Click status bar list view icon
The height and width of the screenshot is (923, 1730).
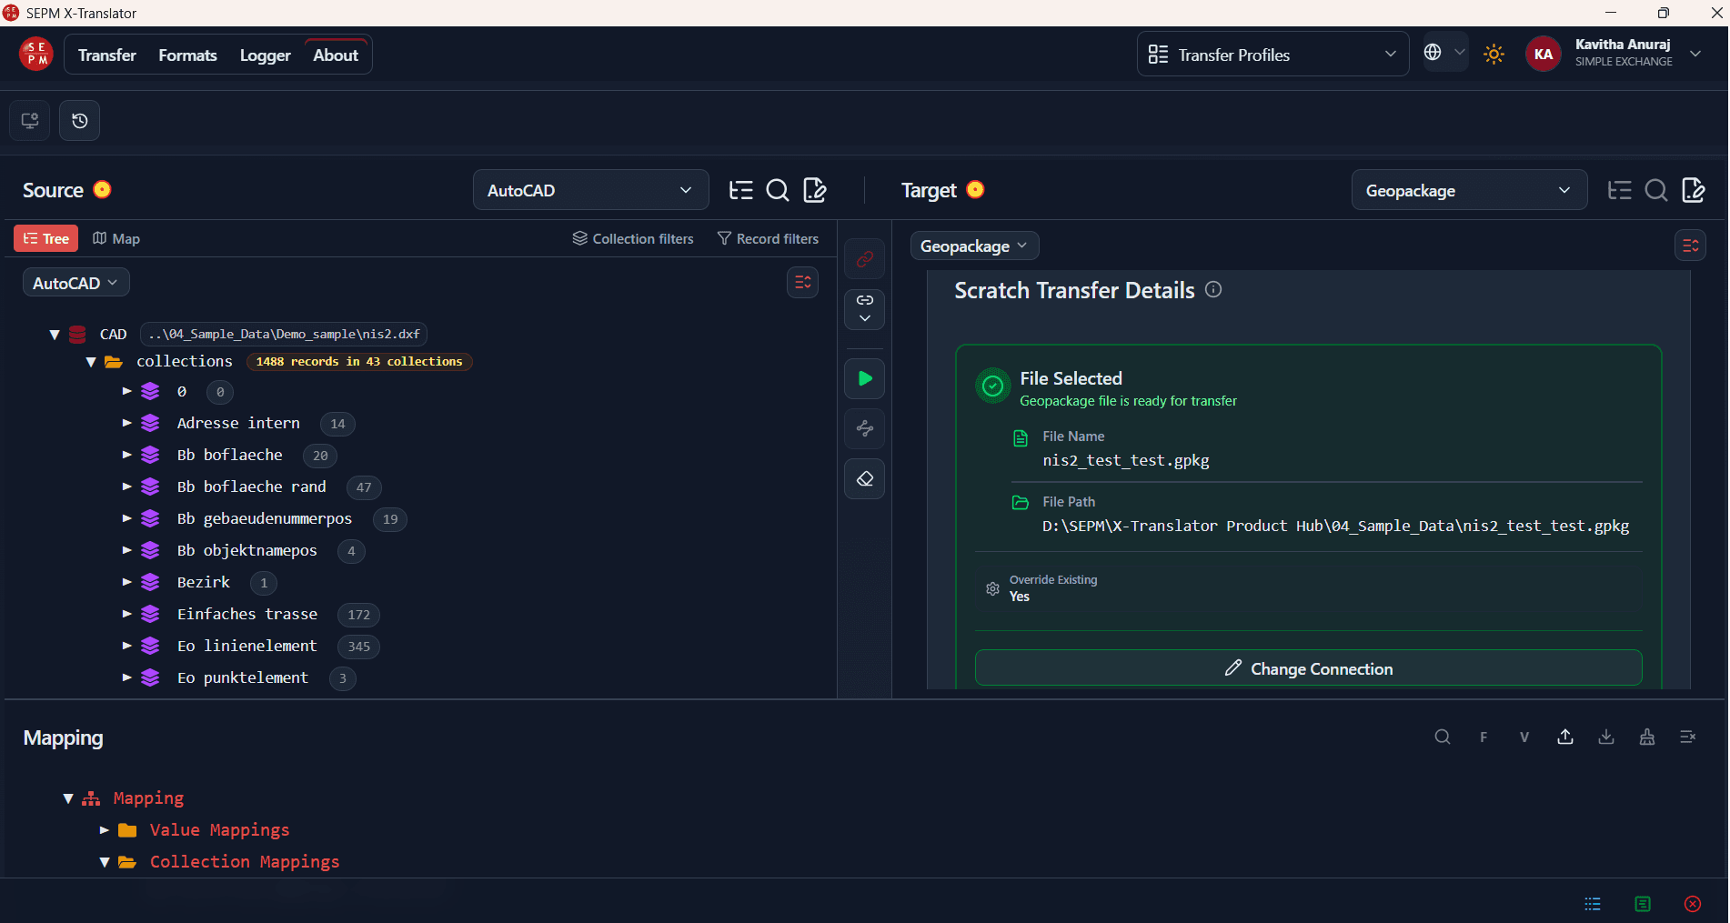pos(1593,904)
